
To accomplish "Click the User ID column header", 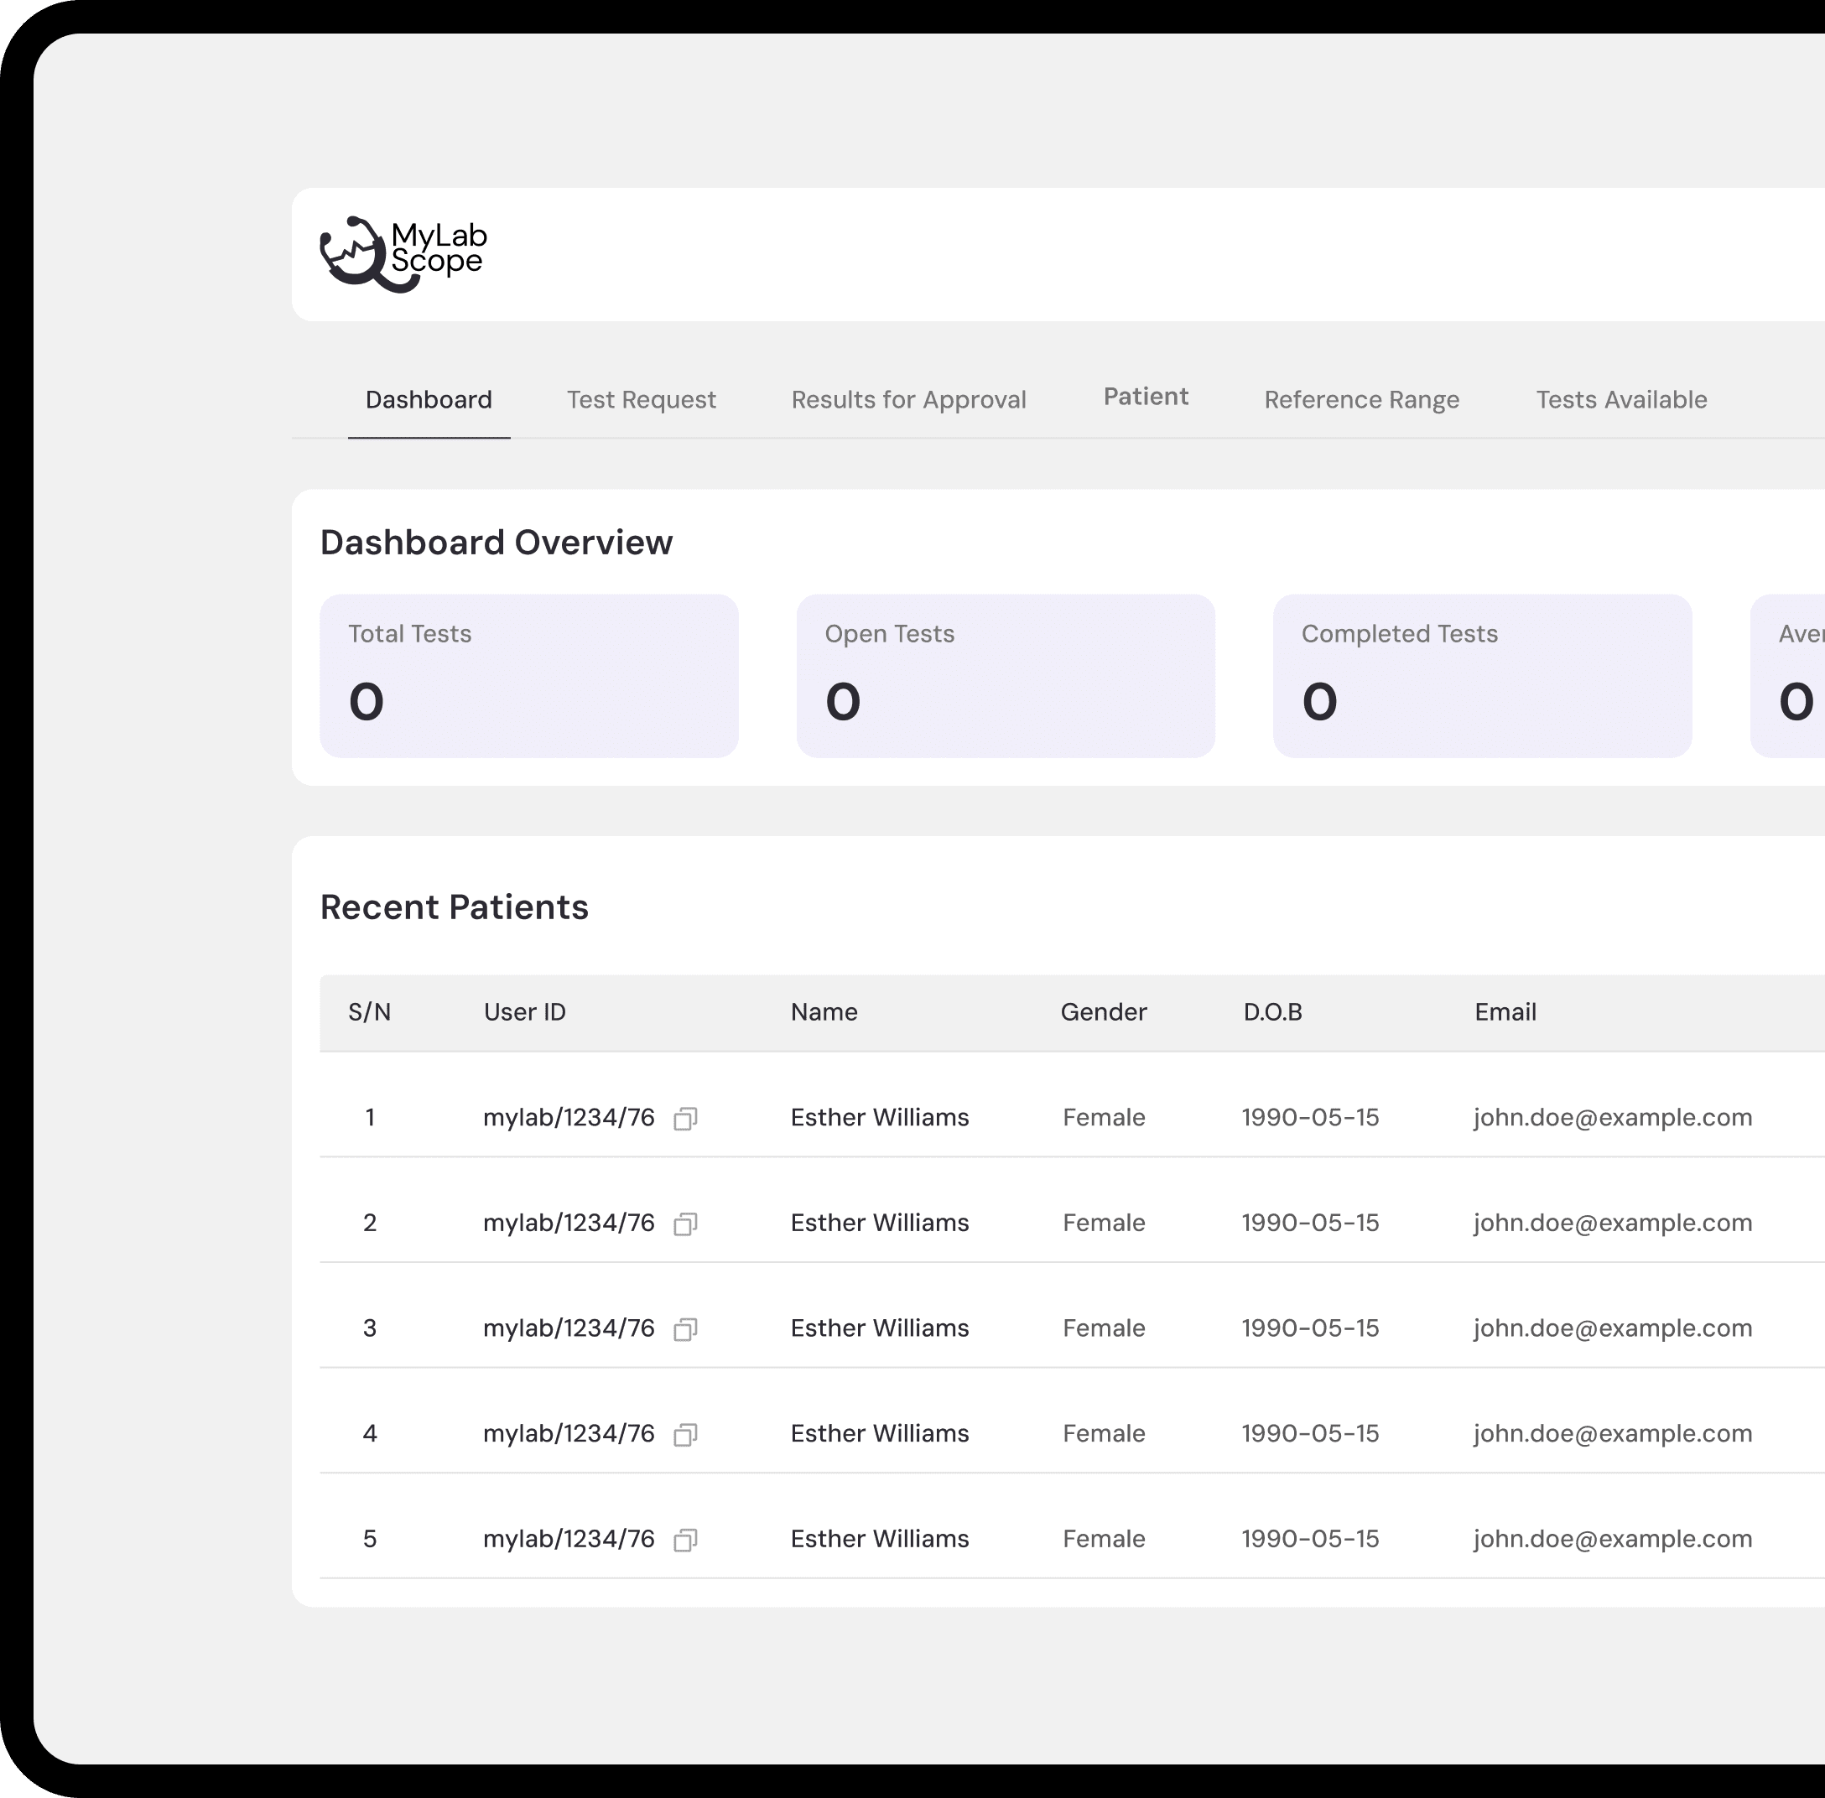I will point(524,1011).
